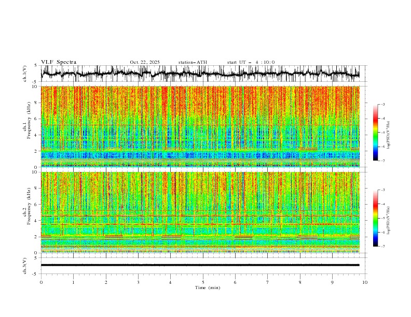Click time axis tick label "1"
The width and height of the screenshot is (411, 317).
point(73,282)
